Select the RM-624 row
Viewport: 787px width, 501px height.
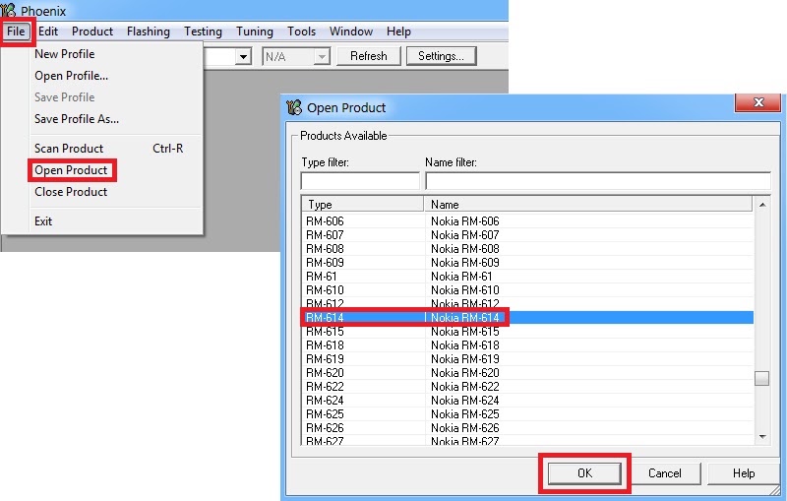point(527,401)
